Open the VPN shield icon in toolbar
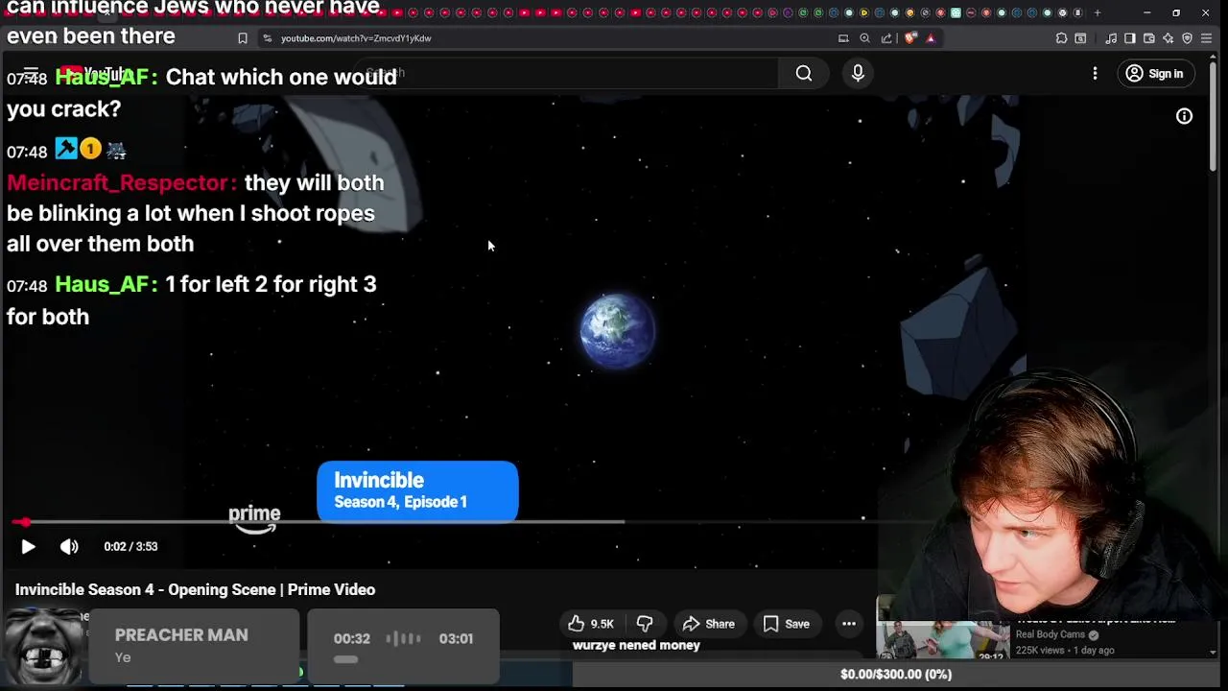Screen dimensions: 1228x691 pyautogui.click(x=1187, y=38)
